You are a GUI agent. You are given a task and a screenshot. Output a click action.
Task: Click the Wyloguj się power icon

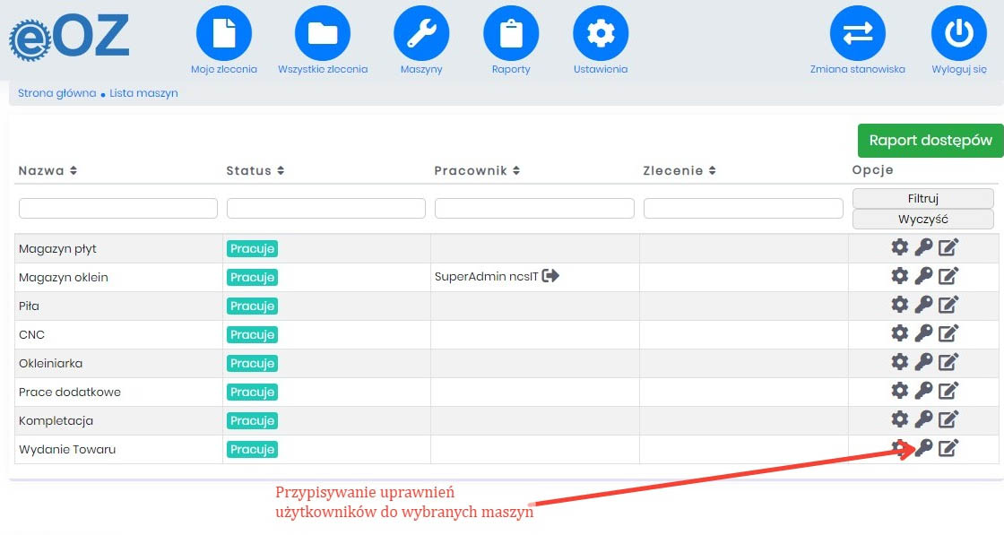click(959, 34)
